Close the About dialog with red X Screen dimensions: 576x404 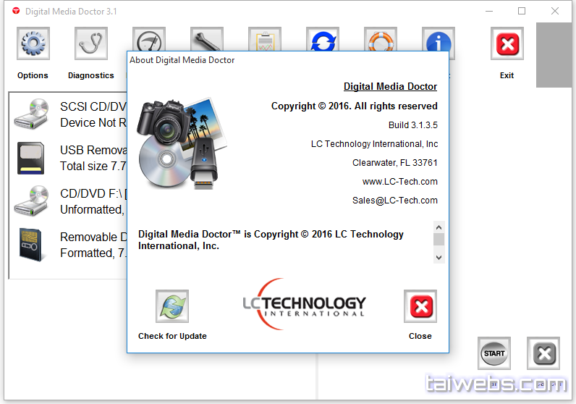click(x=420, y=306)
